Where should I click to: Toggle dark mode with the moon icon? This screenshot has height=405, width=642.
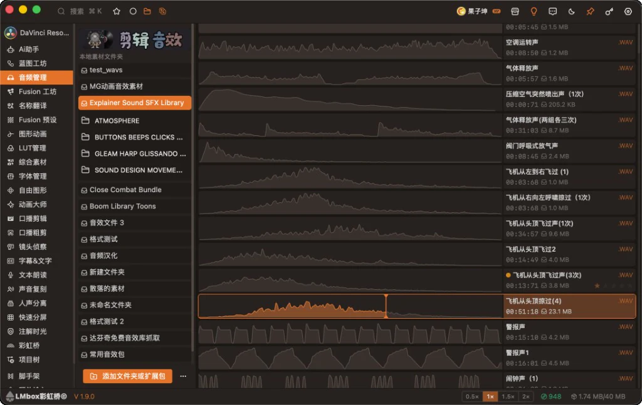tap(572, 11)
